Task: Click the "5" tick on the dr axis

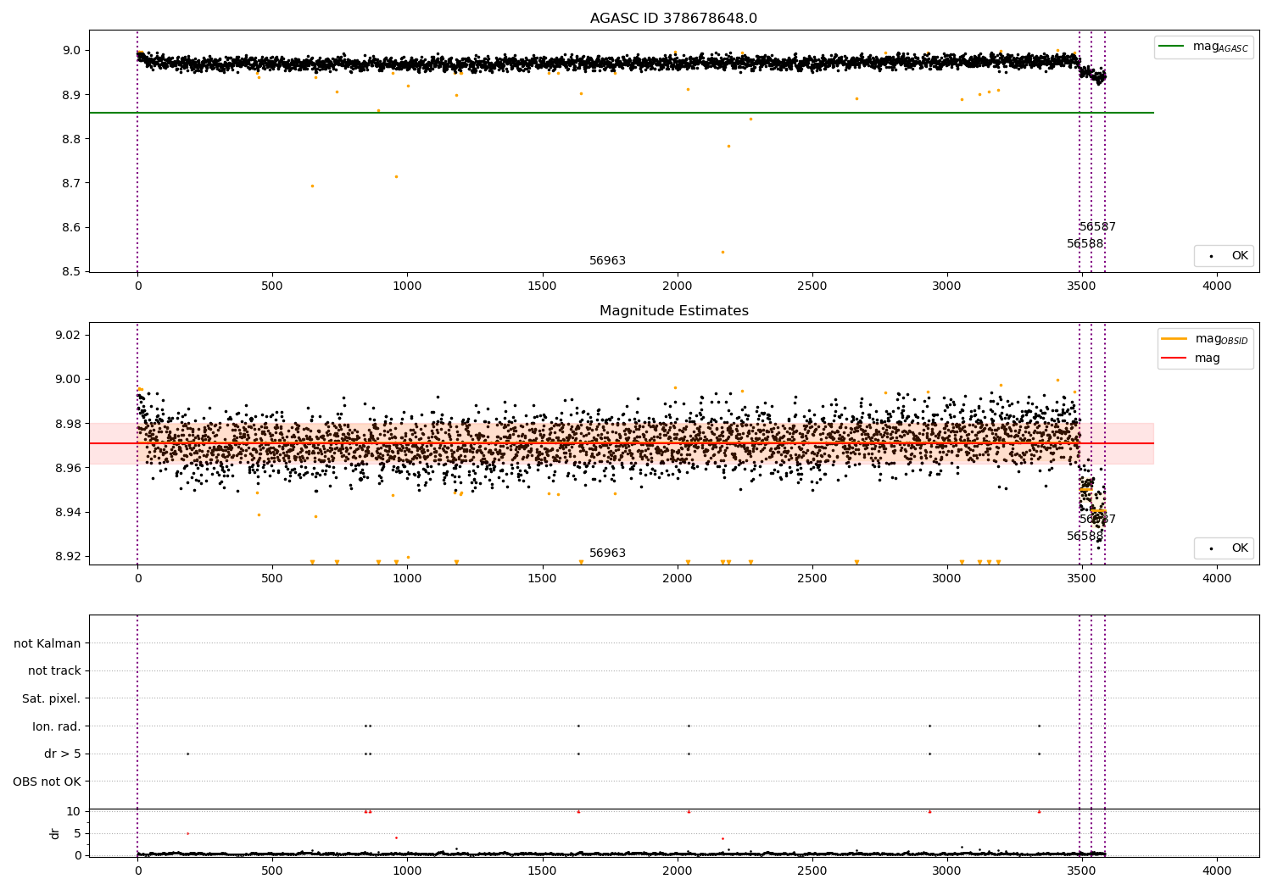Action: click(77, 833)
